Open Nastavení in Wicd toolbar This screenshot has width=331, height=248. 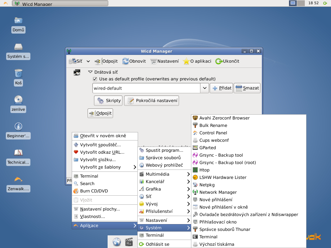point(165,61)
